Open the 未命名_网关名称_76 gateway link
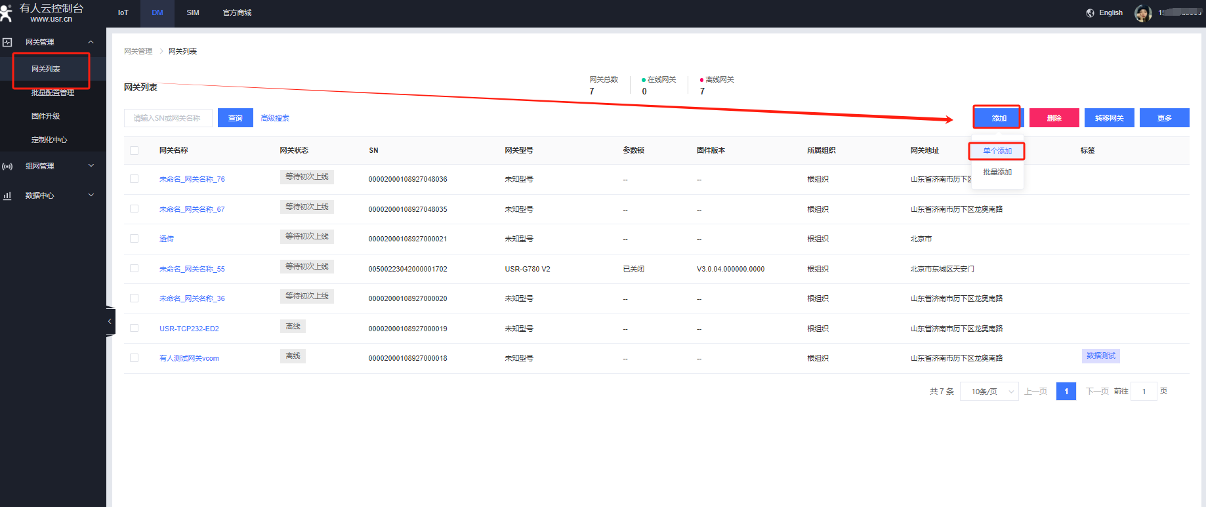Image resolution: width=1206 pixels, height=507 pixels. pos(192,179)
